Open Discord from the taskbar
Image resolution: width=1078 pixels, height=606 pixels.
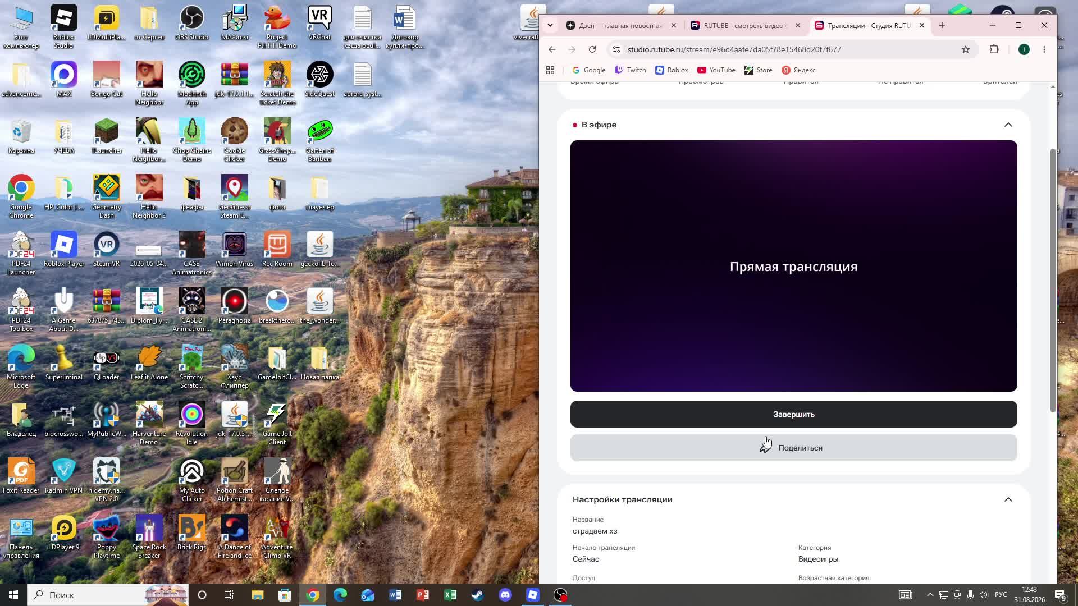pyautogui.click(x=505, y=595)
